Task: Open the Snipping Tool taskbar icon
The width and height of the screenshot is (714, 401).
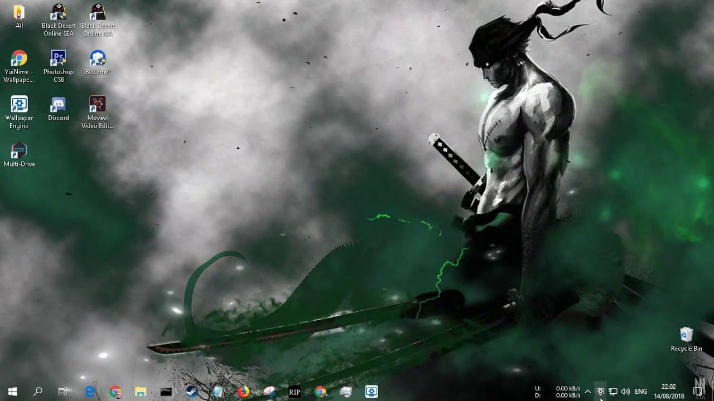Action: point(269,392)
